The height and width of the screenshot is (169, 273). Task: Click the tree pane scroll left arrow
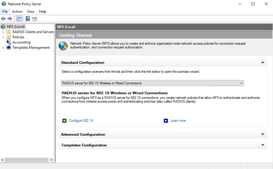(2, 160)
